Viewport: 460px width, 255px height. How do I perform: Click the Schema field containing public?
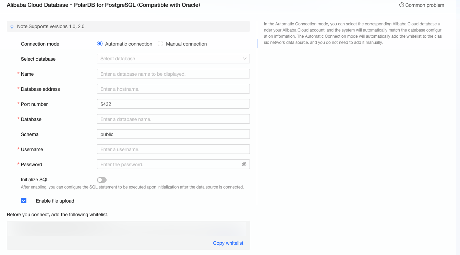pos(173,134)
